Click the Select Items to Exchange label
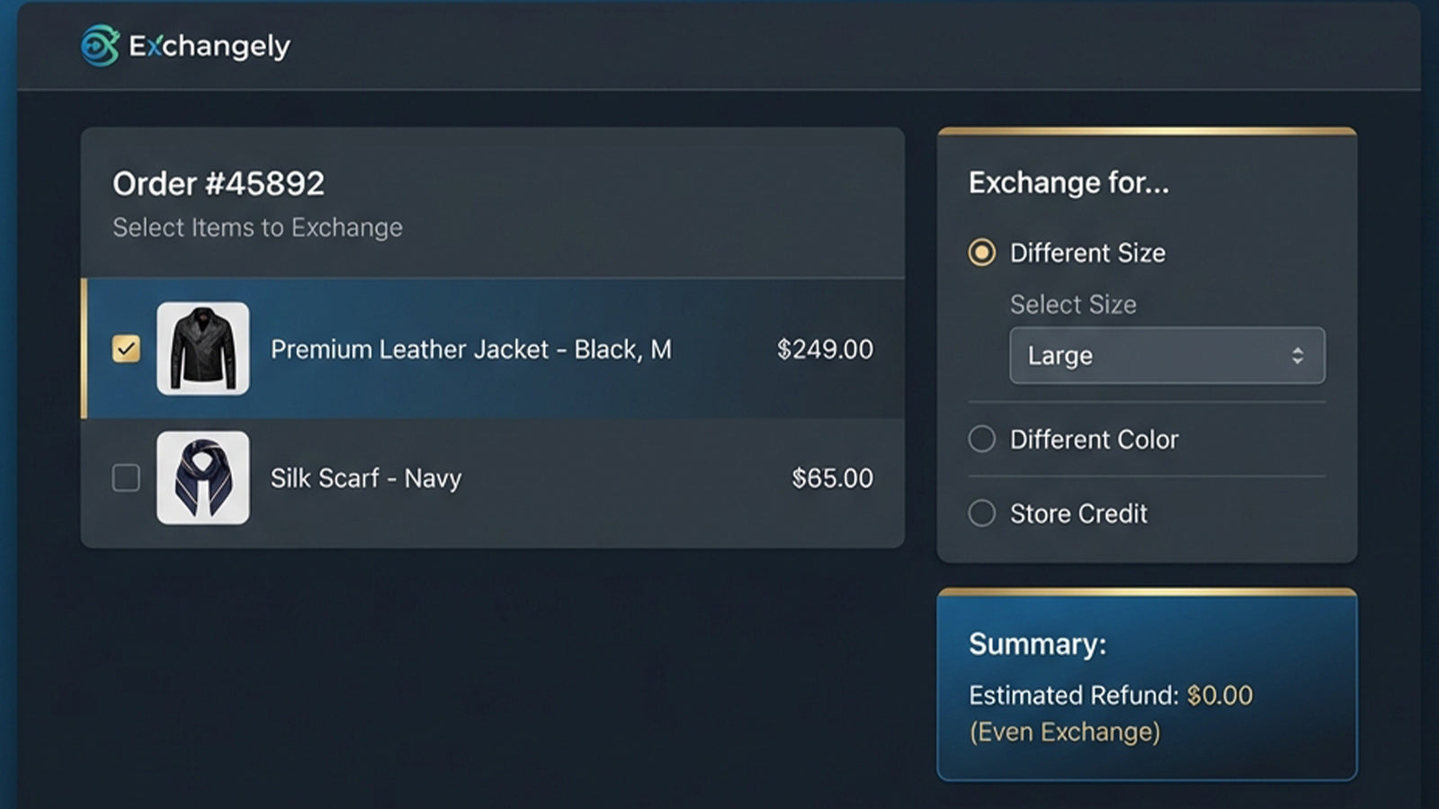The width and height of the screenshot is (1439, 809). click(x=257, y=227)
